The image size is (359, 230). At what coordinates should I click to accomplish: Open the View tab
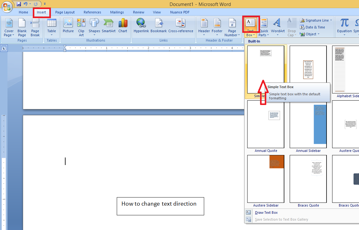coord(157,12)
